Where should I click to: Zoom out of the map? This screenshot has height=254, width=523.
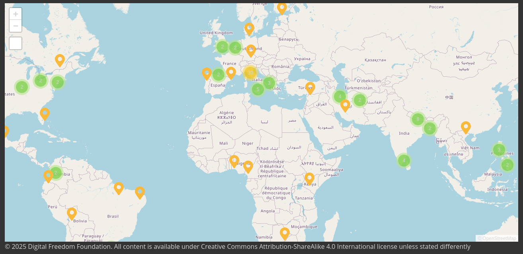[x=16, y=26]
